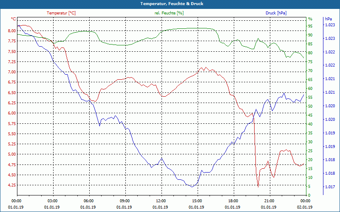The image size is (340, 212).
Task: Click the blue "hPa" unit label
Action: [328, 19]
